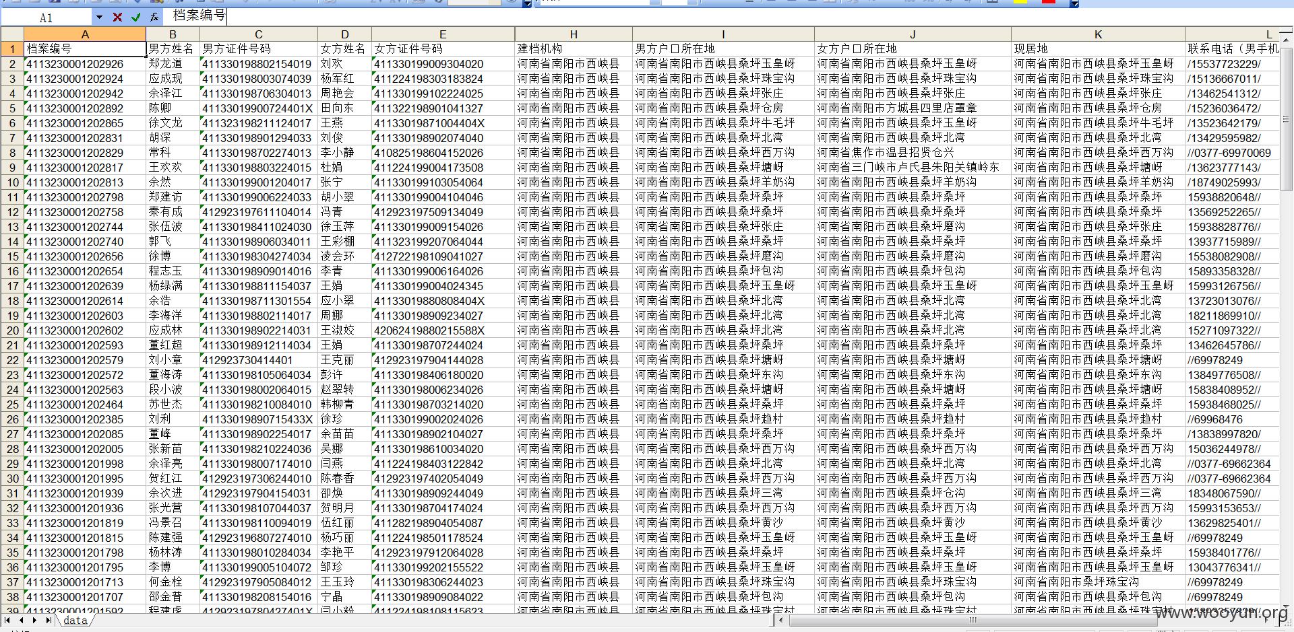
Task: Click the Select All corner of the grid
Action: [12, 34]
